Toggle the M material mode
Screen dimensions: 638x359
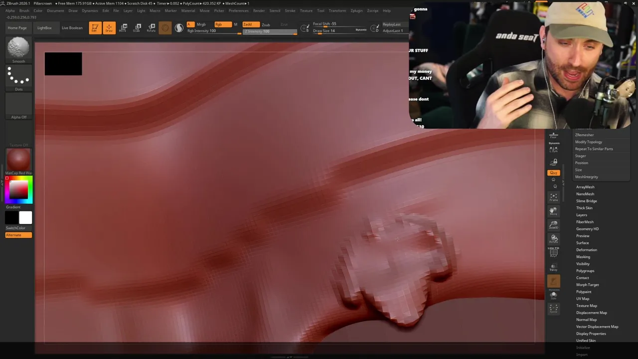click(236, 24)
